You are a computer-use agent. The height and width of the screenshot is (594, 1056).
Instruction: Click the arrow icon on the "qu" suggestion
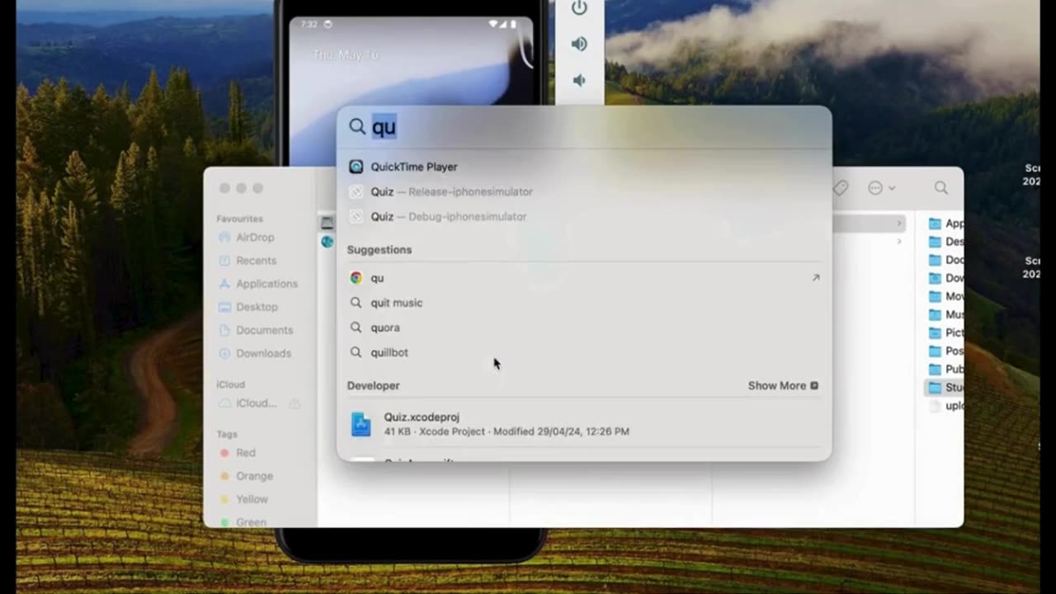tap(816, 278)
